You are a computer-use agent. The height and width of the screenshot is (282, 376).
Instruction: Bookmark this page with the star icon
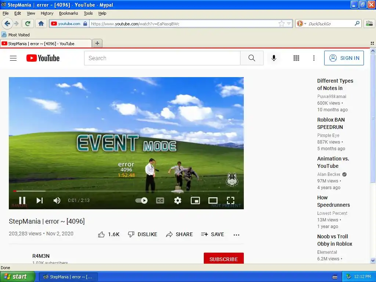coord(281,23)
